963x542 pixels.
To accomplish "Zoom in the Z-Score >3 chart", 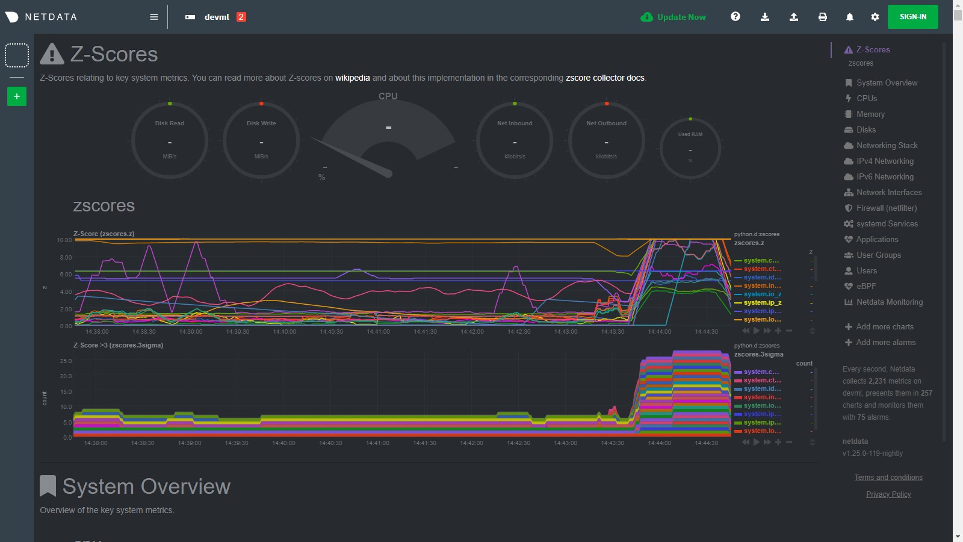I will [x=778, y=442].
